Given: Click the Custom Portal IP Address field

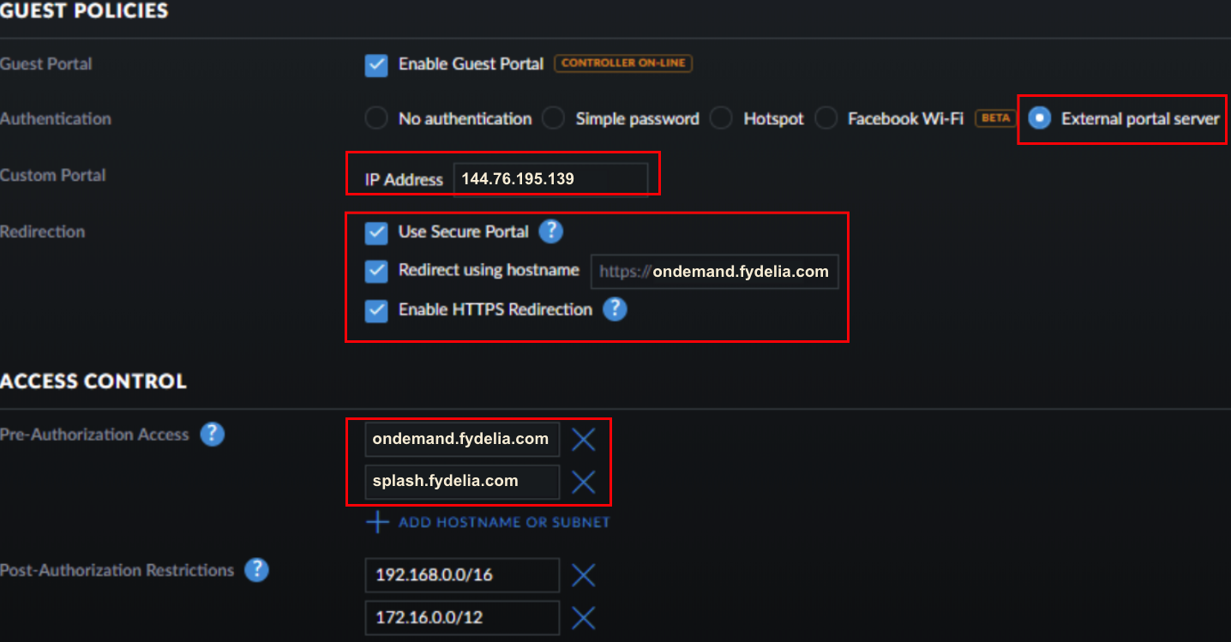Looking at the screenshot, I should [x=550, y=179].
